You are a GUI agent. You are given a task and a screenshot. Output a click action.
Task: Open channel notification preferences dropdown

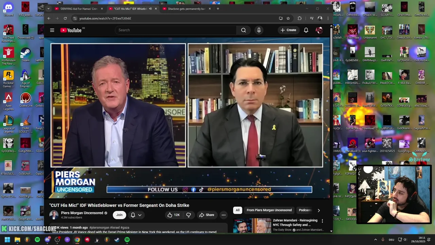click(136, 215)
